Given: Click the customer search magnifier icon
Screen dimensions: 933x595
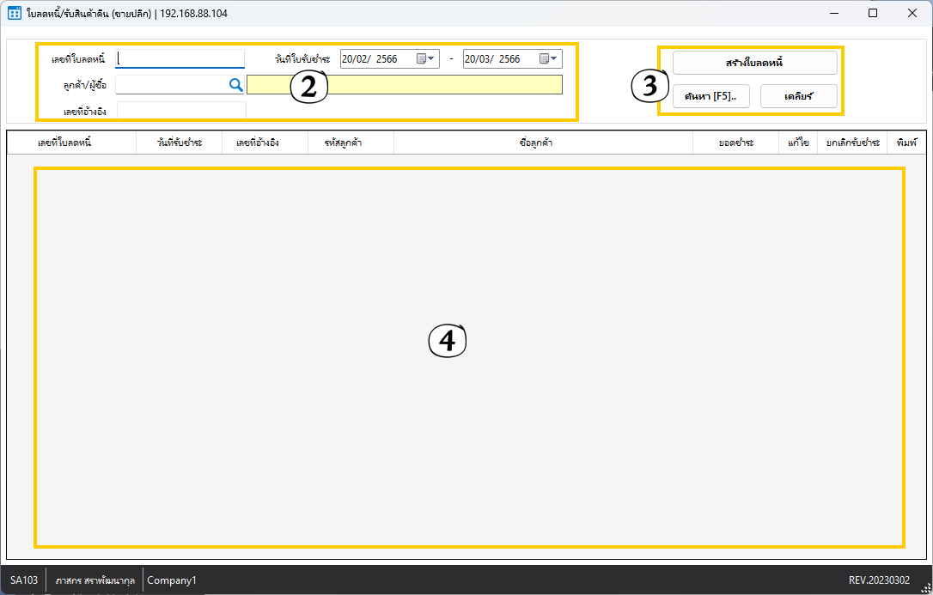Looking at the screenshot, I should 235,85.
